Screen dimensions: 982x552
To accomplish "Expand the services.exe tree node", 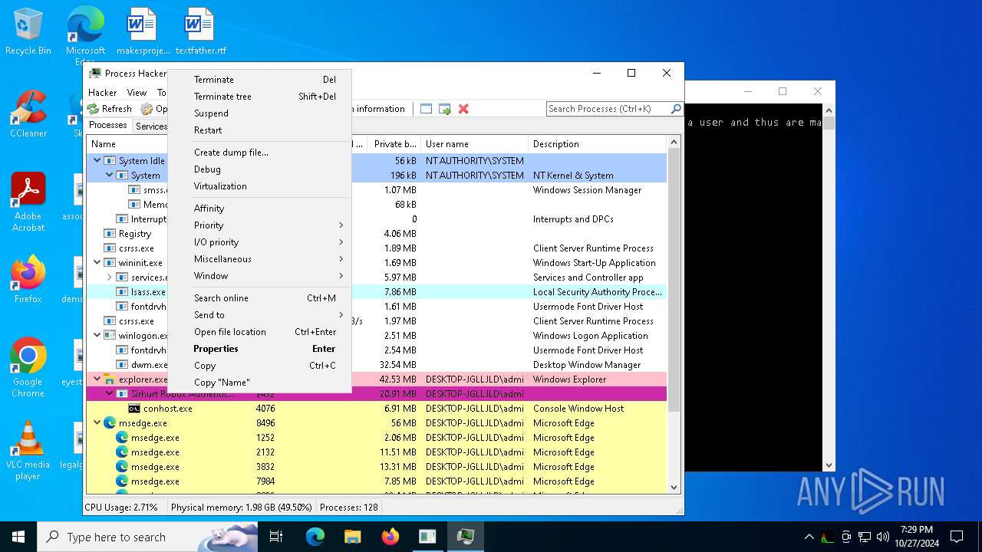I will [x=109, y=278].
